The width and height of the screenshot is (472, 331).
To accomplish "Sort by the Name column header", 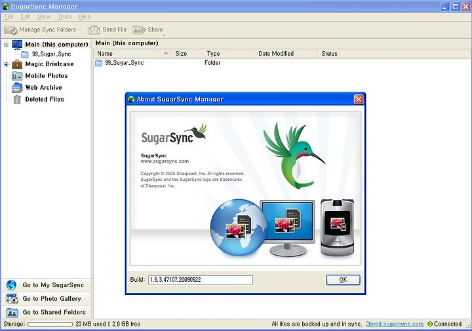I will coord(132,54).
